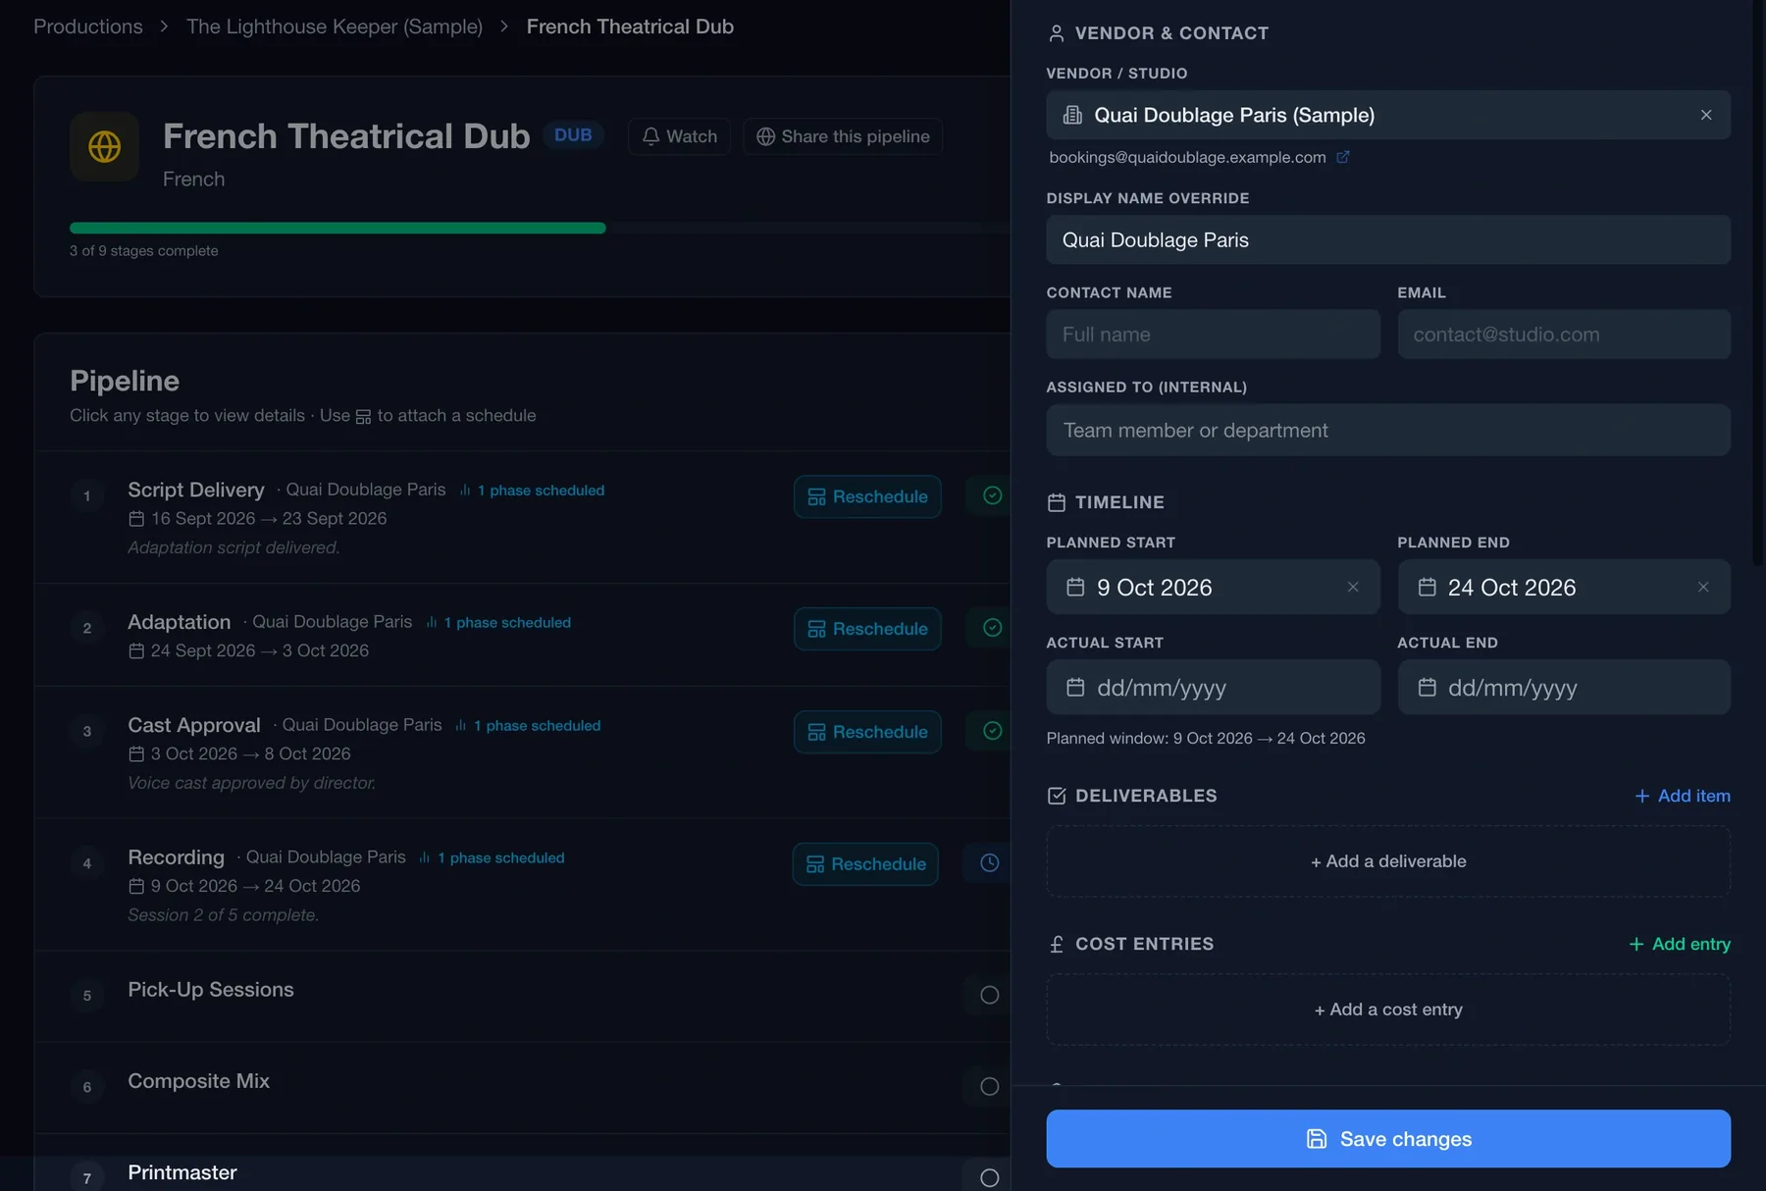Click the Contact Name full name field
The width and height of the screenshot is (1766, 1191).
(1213, 335)
